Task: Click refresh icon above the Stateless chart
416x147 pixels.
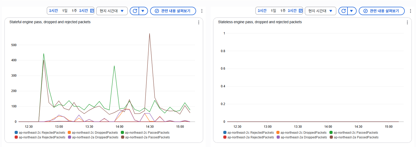Action: [344, 11]
